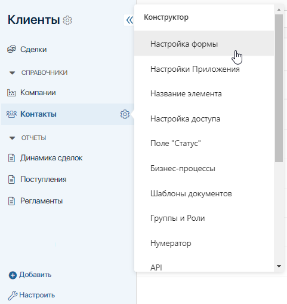Select Нумератор menu entry
The height and width of the screenshot is (304, 287).
click(204, 243)
